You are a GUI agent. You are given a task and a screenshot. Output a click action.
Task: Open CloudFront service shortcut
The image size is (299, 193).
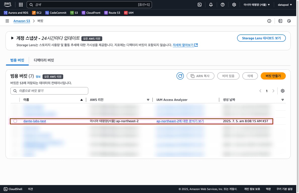tap(91, 13)
